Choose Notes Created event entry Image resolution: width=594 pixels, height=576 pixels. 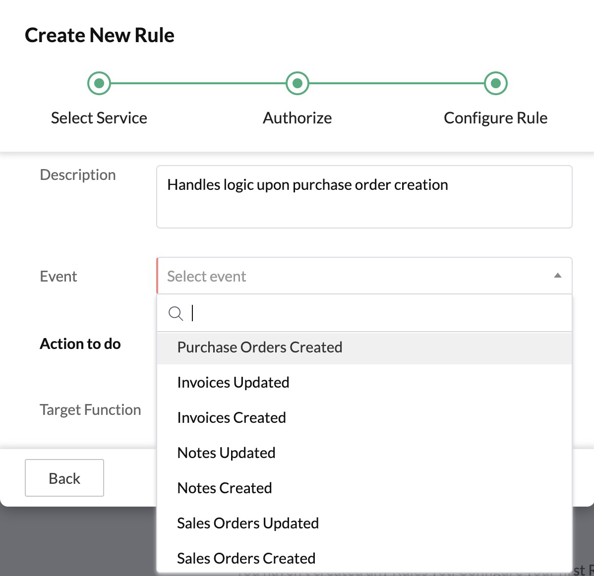coord(224,488)
